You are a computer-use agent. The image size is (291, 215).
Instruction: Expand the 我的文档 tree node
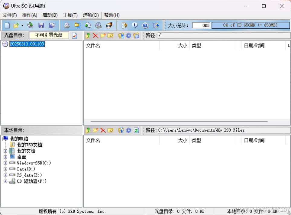pos(5,151)
